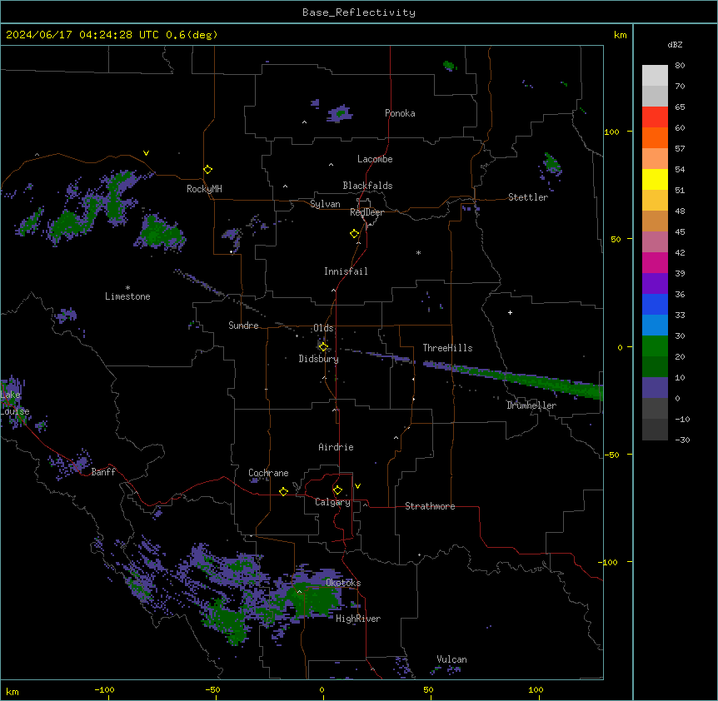This screenshot has height=701, width=718.
Task: Click the yellow diamond marker below RedDeer
Action: tap(355, 234)
